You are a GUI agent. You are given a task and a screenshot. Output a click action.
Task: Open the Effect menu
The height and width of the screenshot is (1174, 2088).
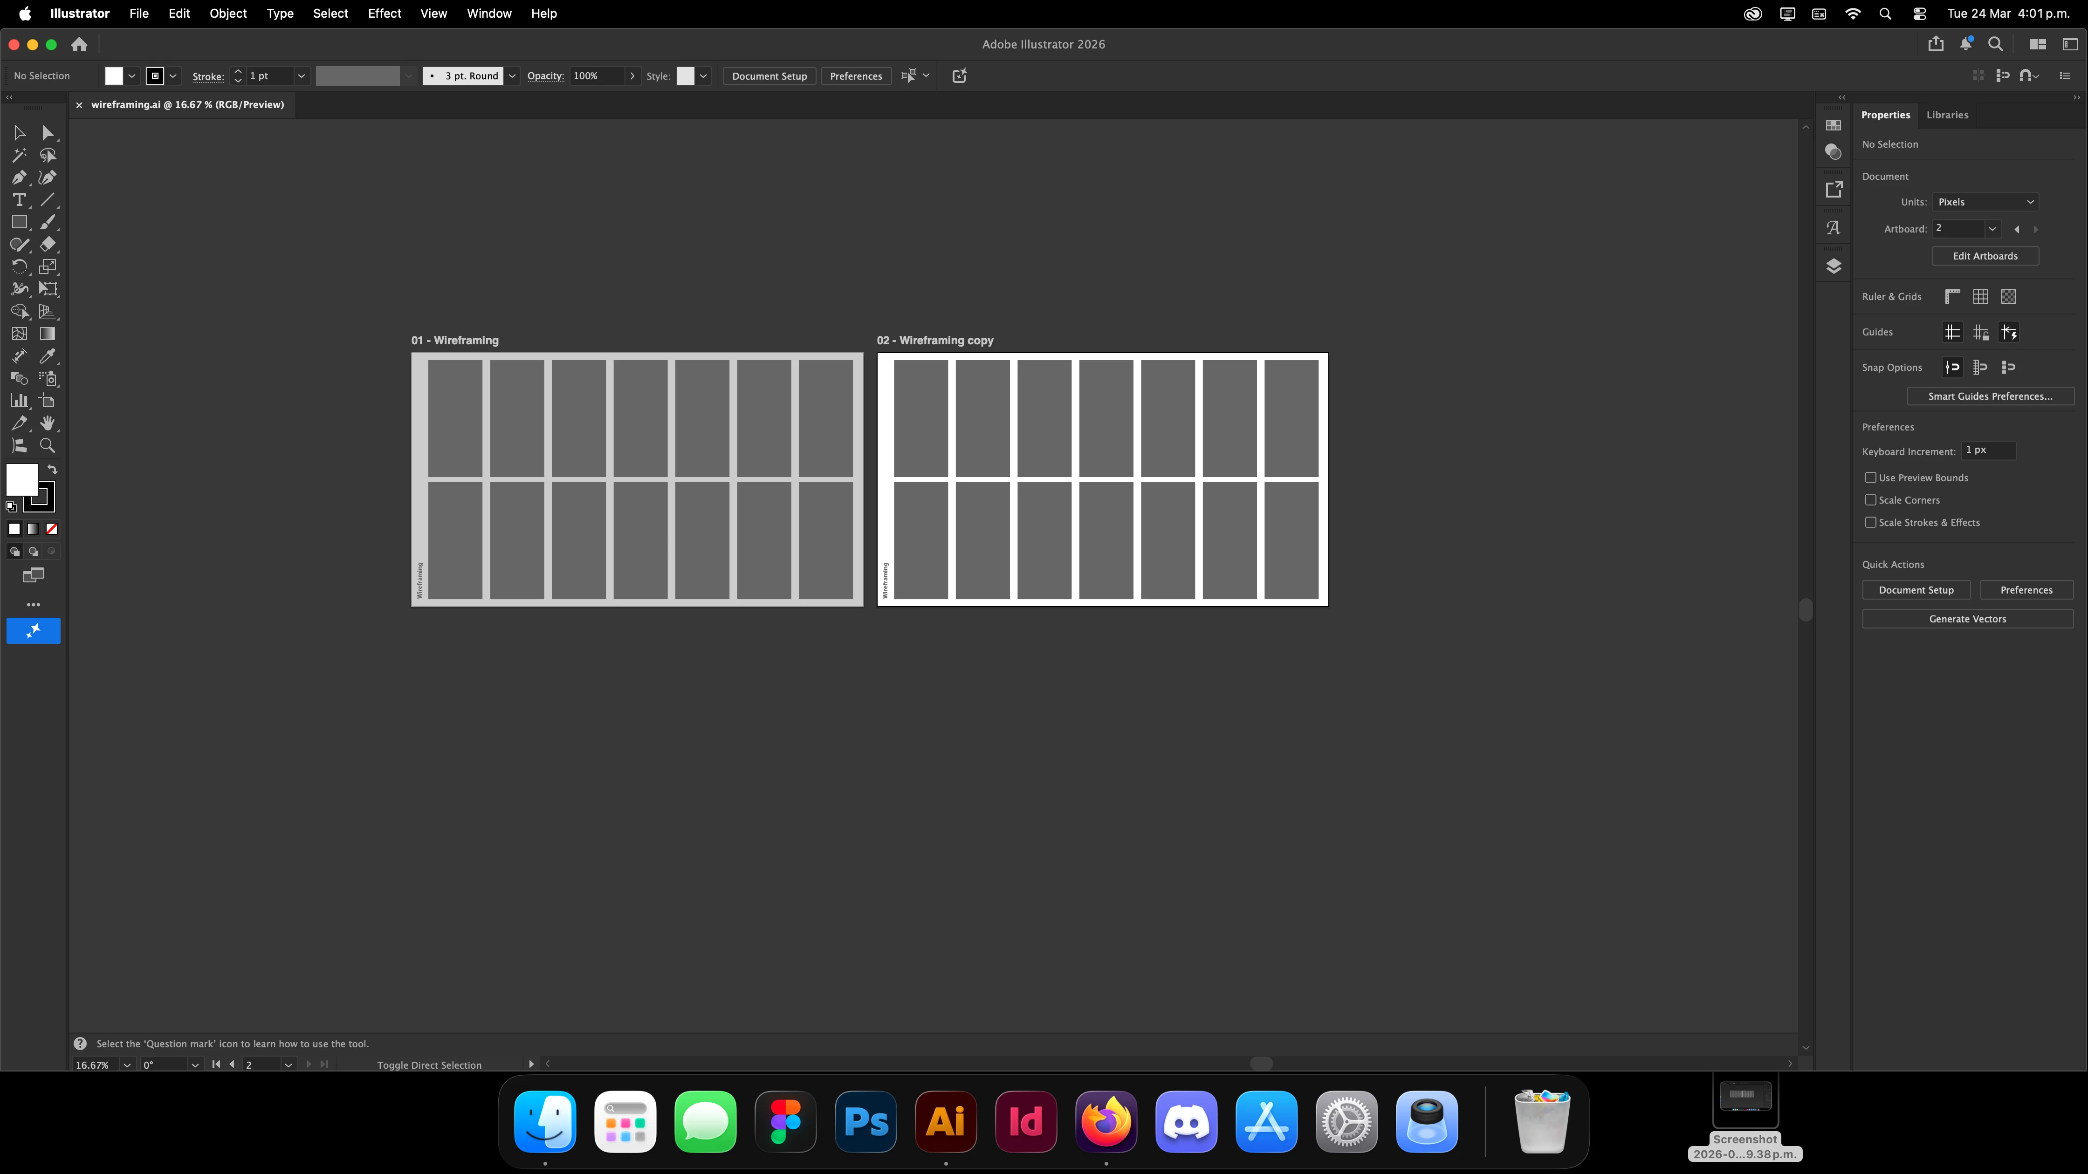coord(384,14)
